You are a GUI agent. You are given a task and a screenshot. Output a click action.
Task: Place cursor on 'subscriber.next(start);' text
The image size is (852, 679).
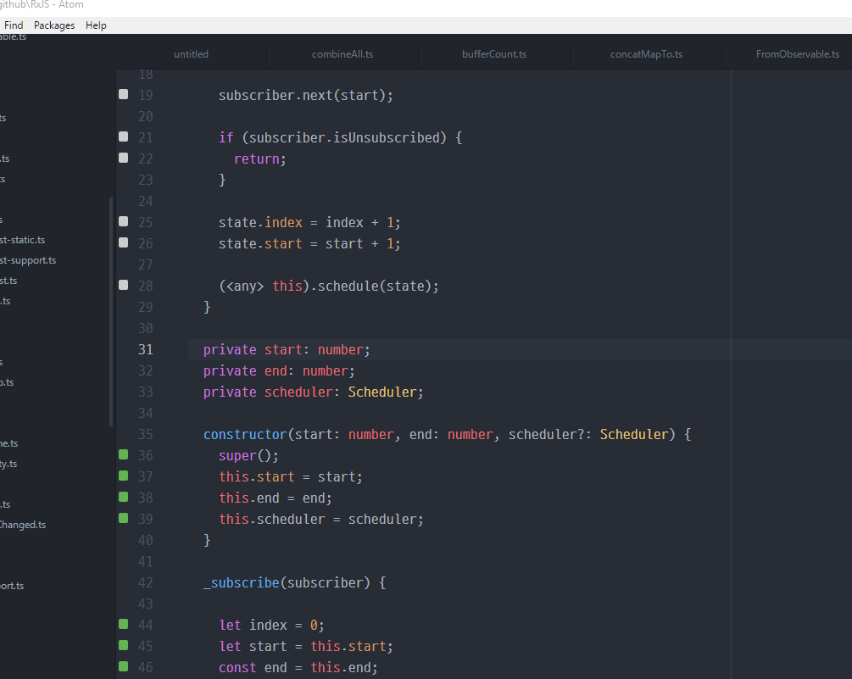(x=306, y=96)
